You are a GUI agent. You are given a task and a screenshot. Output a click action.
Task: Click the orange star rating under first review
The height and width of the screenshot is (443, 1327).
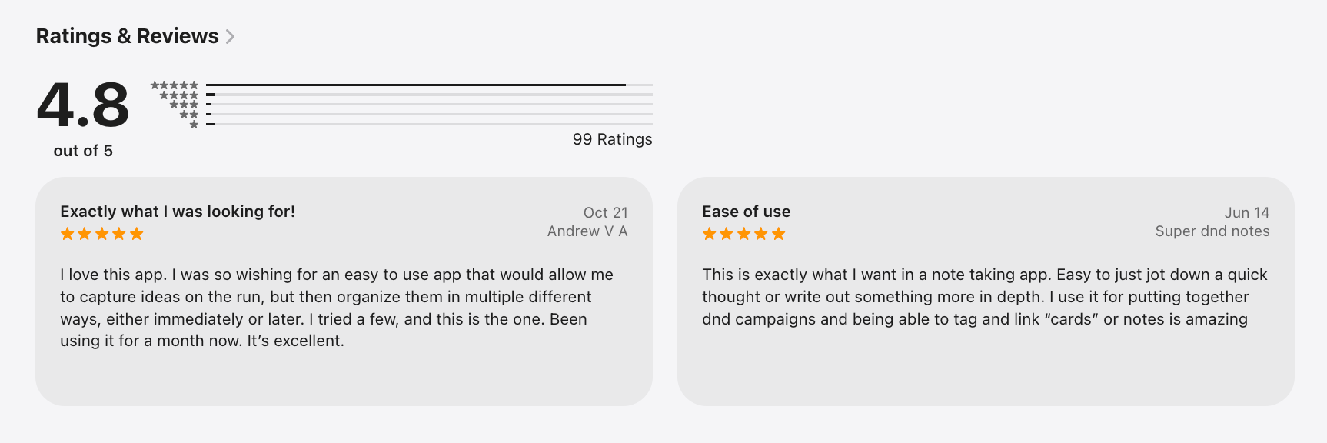[100, 234]
